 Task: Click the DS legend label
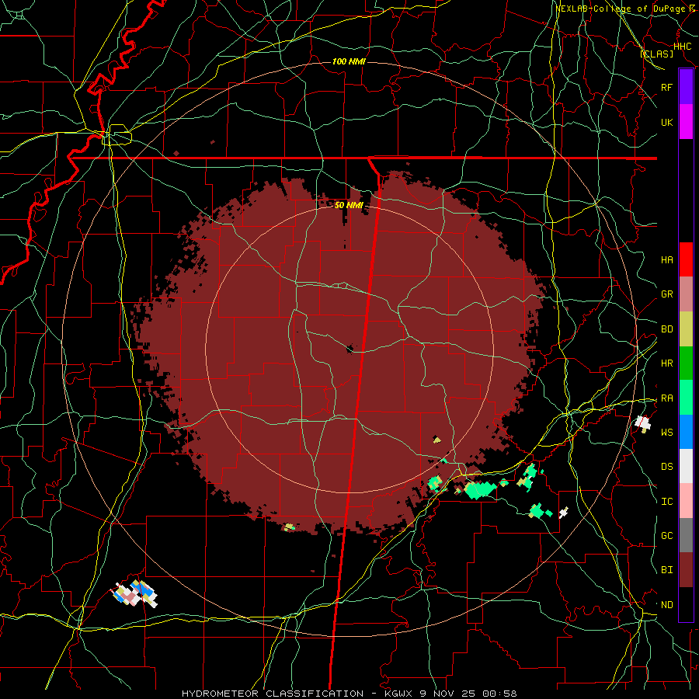666,467
